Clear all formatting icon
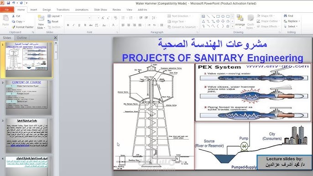Image resolution: width=313 pixels, height=176 pixels. [115, 18]
